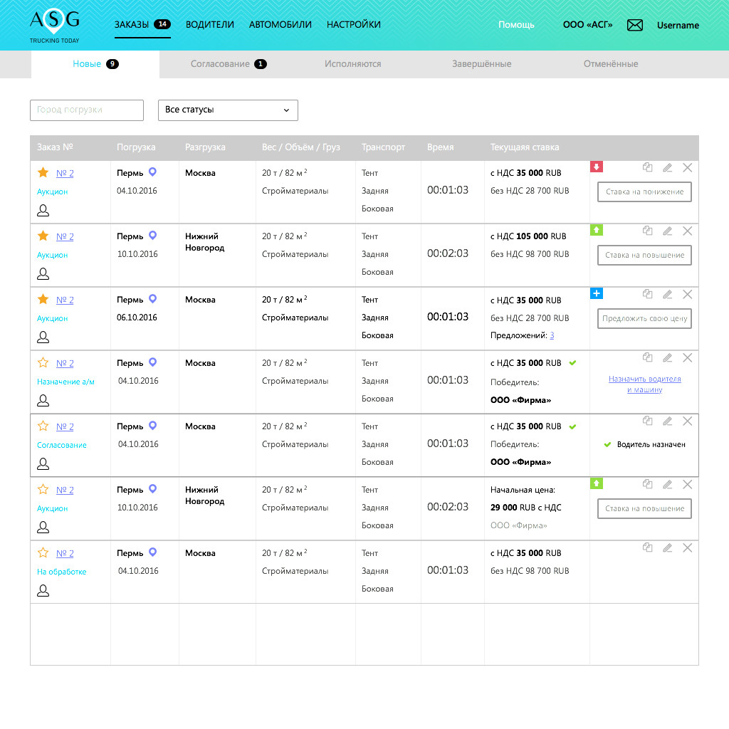Switch to the Согласование tab
Screen dimensions: 729x729
(x=229, y=64)
